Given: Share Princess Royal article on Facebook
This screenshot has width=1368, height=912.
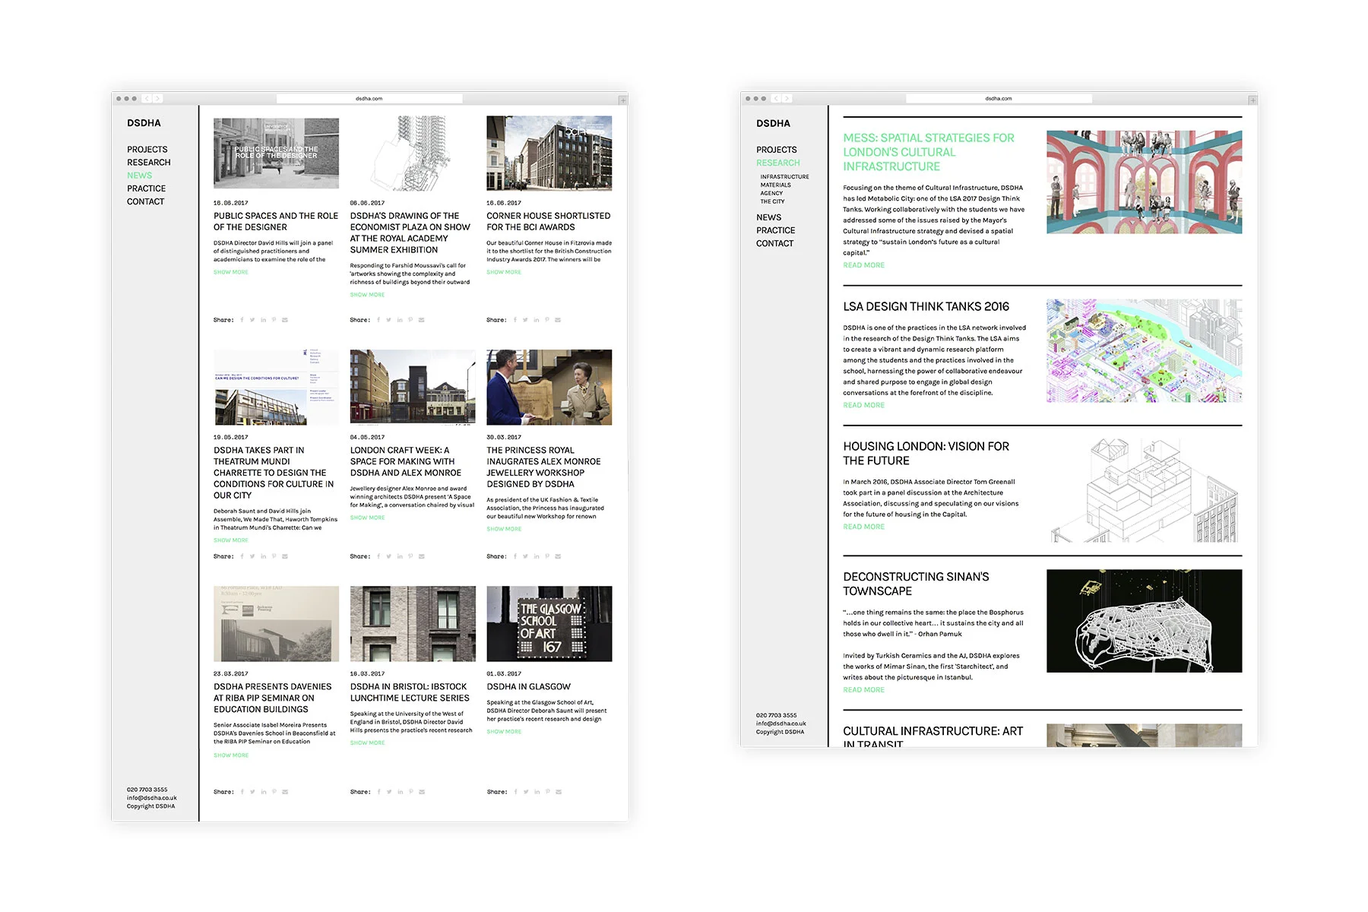Looking at the screenshot, I should pyautogui.click(x=515, y=556).
